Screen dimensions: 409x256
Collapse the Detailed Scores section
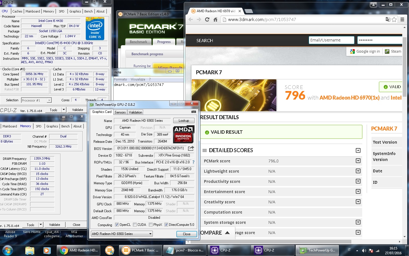tap(358, 150)
